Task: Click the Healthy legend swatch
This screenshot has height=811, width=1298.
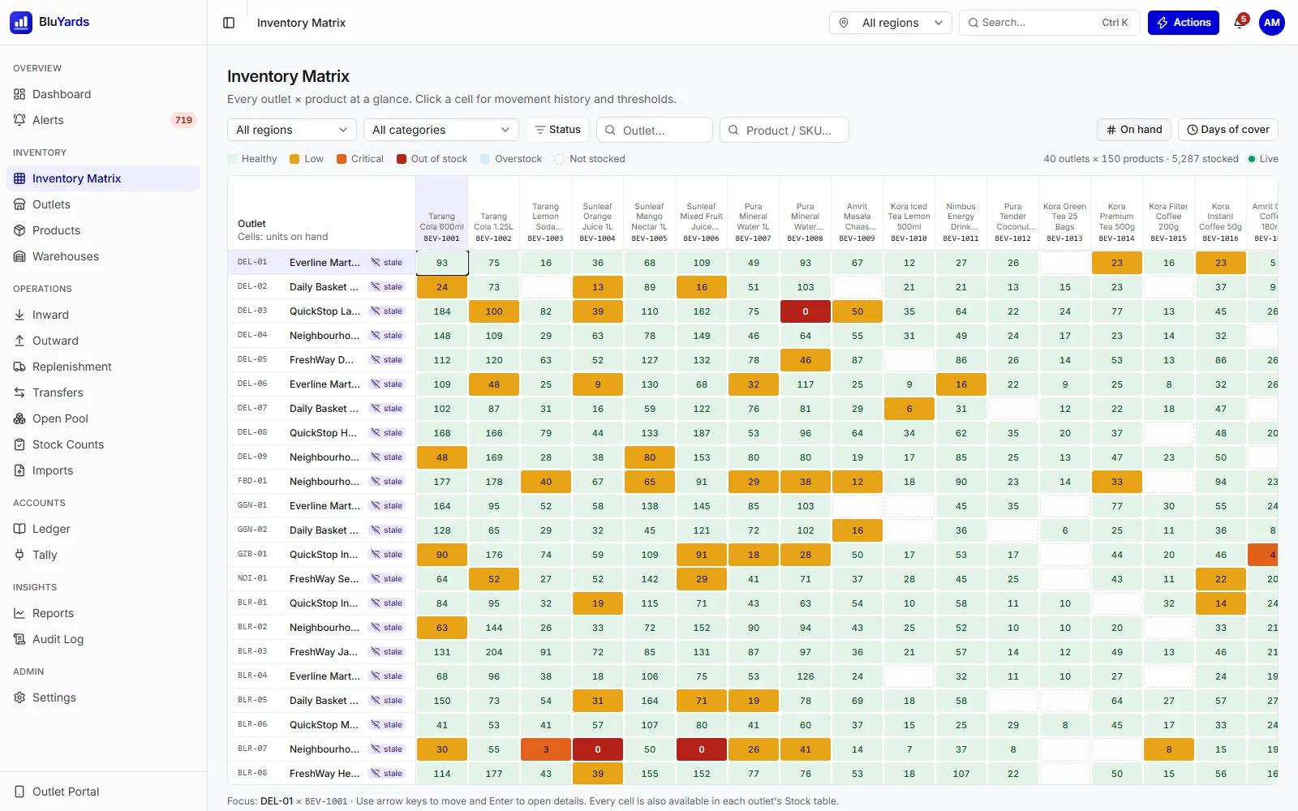Action: [x=233, y=159]
